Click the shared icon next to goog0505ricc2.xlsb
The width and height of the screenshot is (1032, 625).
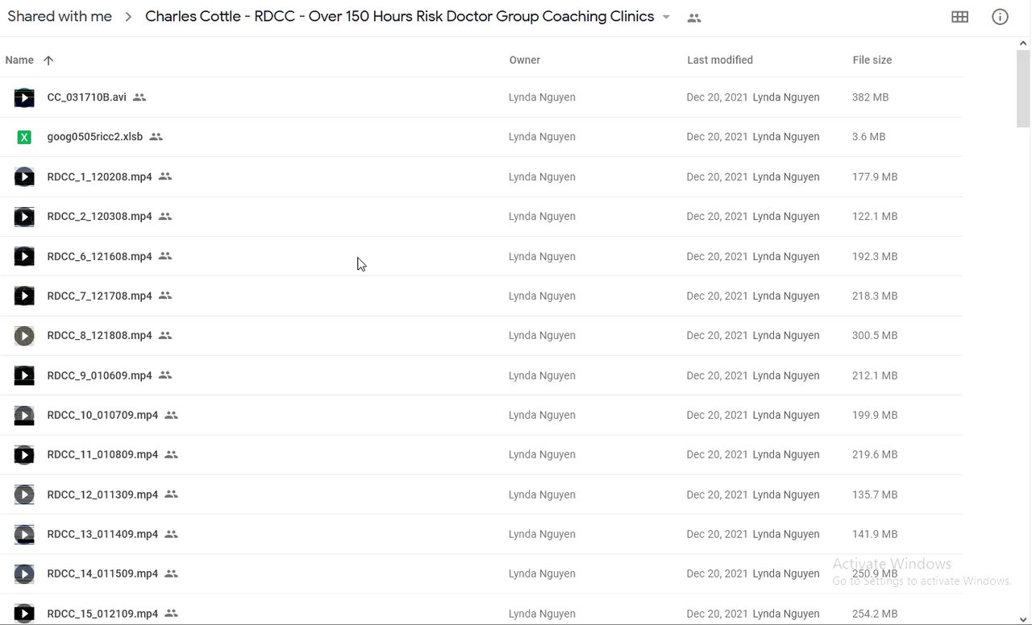point(156,137)
